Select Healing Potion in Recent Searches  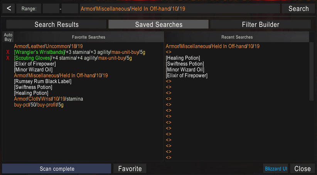(183, 58)
